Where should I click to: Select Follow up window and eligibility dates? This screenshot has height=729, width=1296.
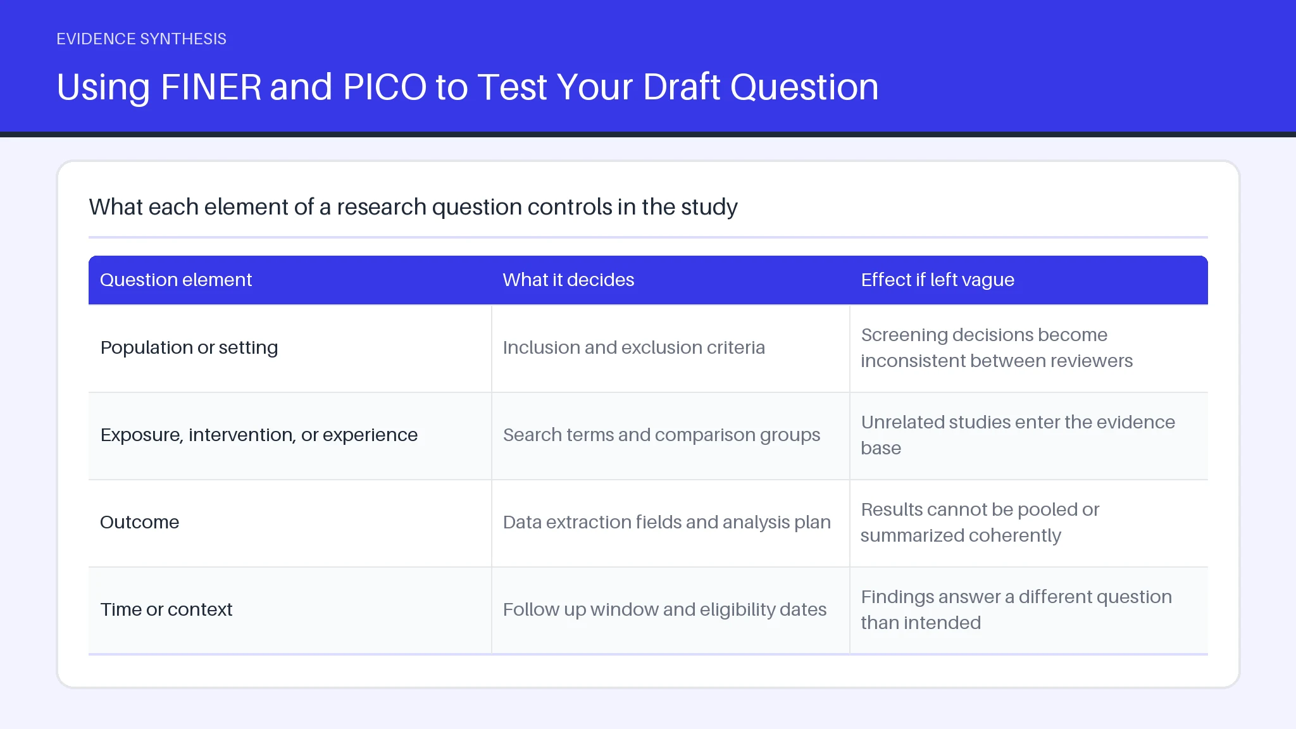click(x=664, y=609)
